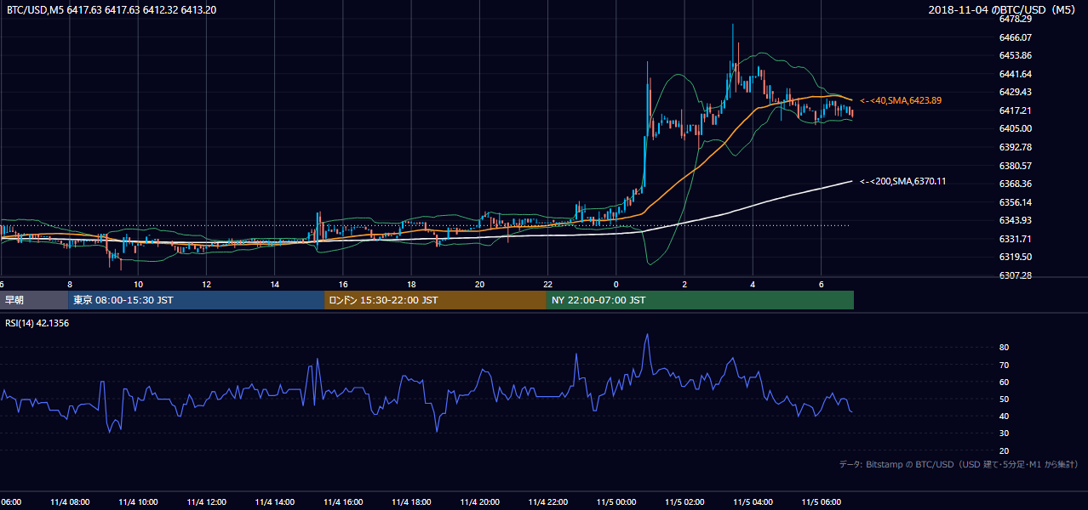Click price axis value 6441.64
The width and height of the screenshot is (1088, 510).
1015,74
